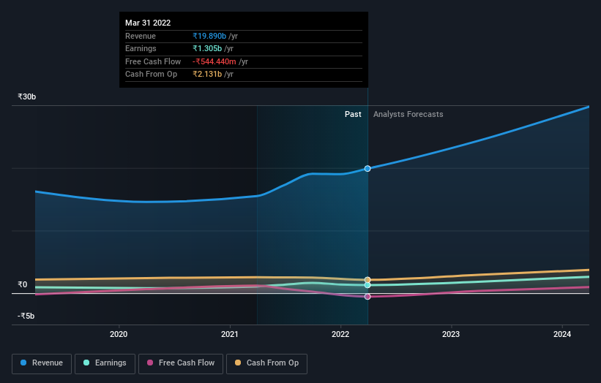Click the -₹544.440m free cash flow value

(214, 61)
